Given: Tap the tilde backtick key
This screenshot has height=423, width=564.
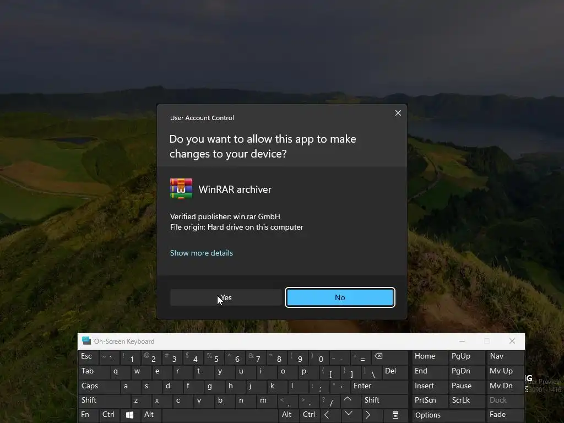Looking at the screenshot, I should pyautogui.click(x=110, y=357).
